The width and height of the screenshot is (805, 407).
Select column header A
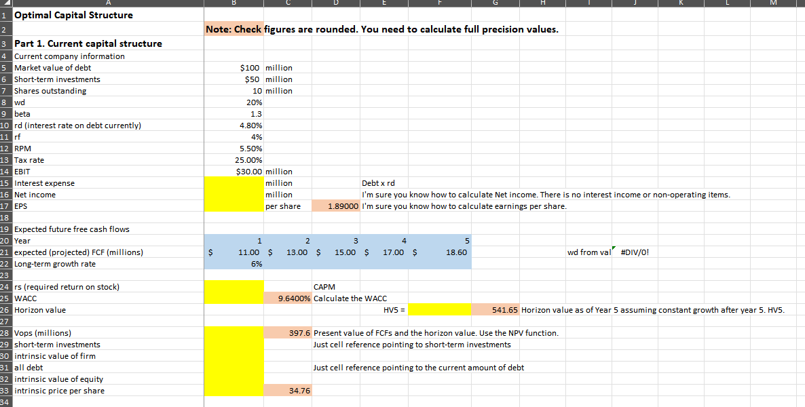(x=108, y=3)
